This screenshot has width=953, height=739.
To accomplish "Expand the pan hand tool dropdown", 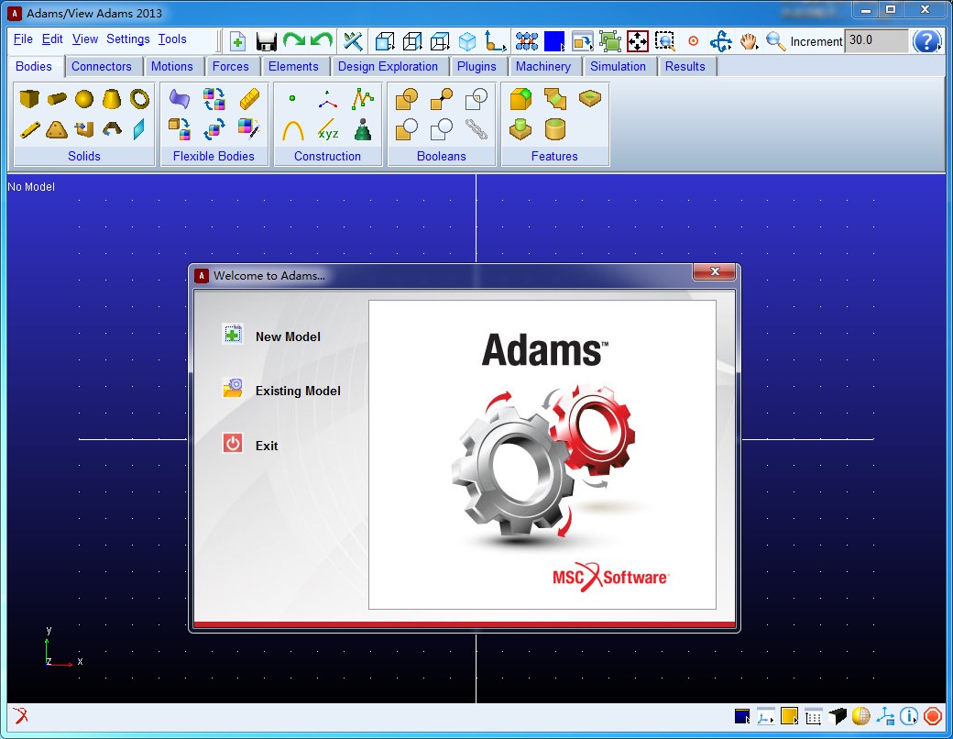I will [x=749, y=41].
